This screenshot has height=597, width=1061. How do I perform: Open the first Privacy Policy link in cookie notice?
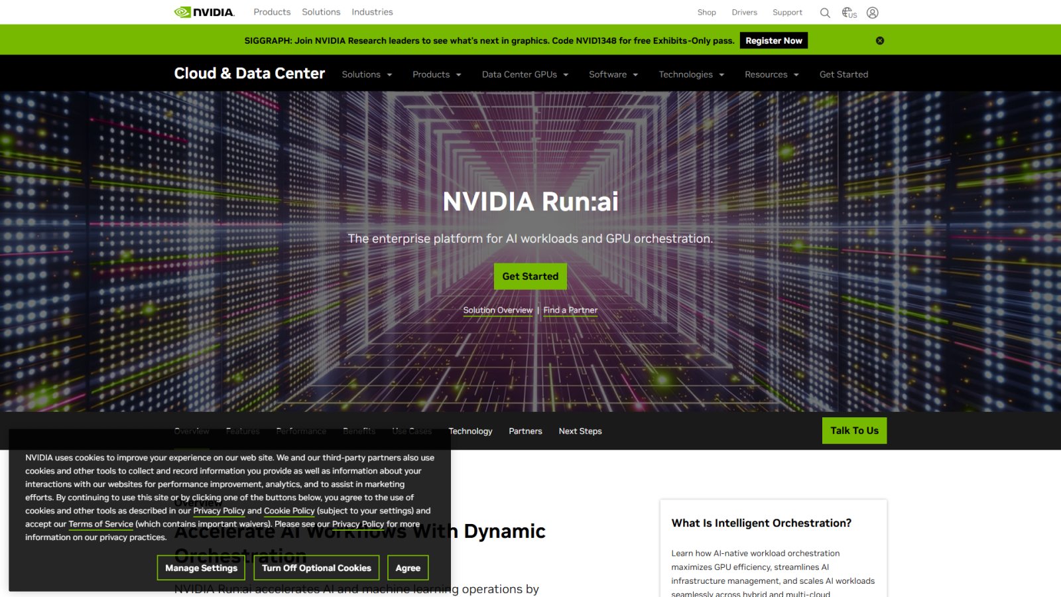point(219,511)
